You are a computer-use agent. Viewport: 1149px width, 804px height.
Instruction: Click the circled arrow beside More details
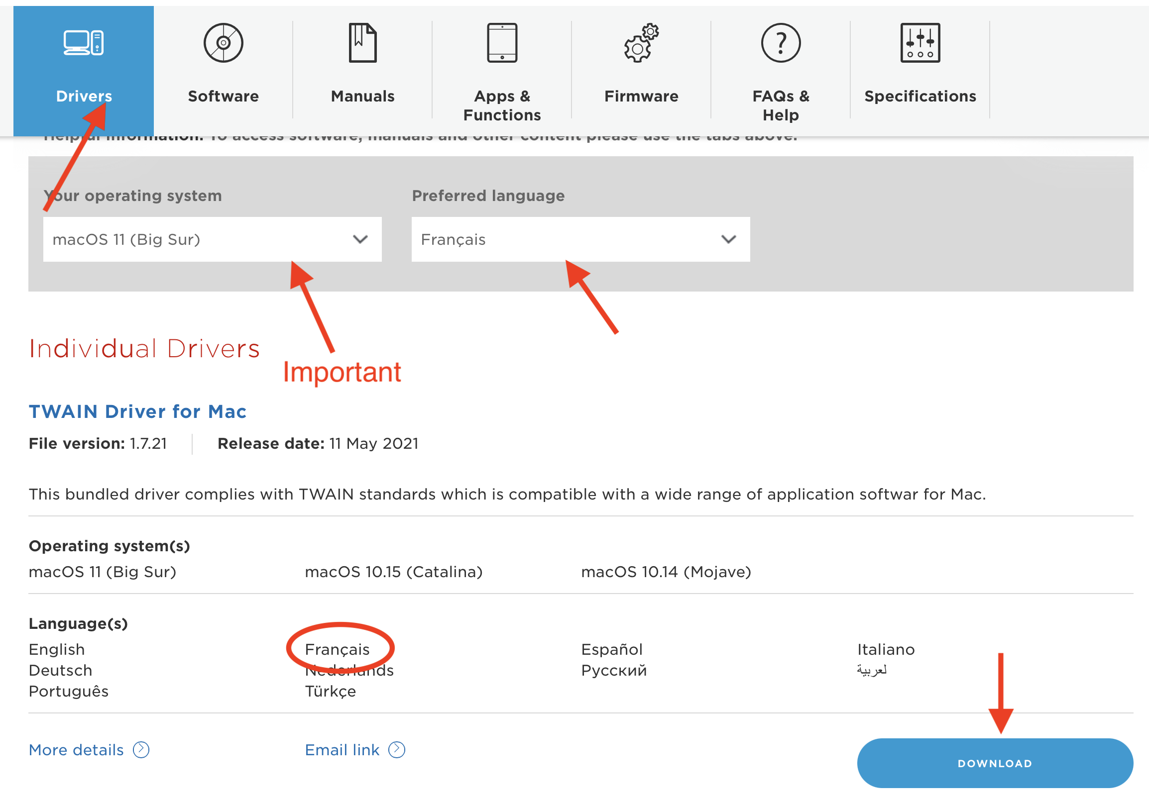tap(141, 749)
